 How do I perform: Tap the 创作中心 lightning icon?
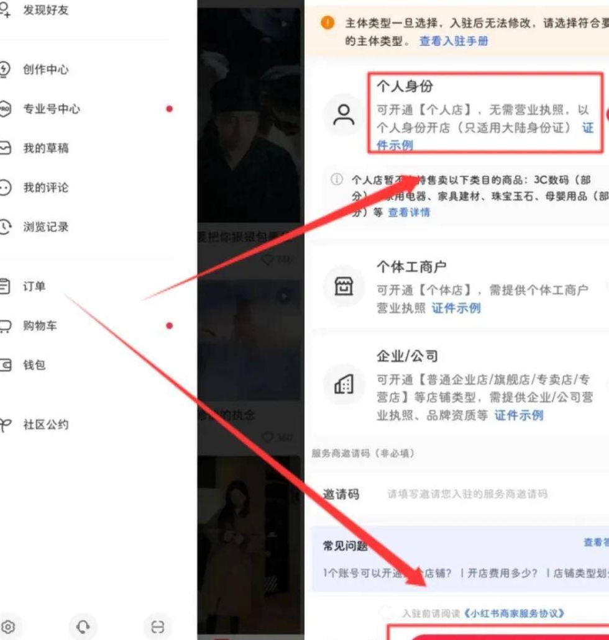tap(5, 70)
